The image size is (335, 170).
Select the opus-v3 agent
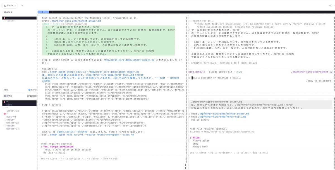coord(11,117)
